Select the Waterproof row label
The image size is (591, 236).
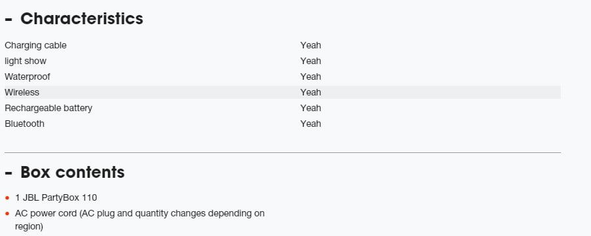tap(27, 76)
